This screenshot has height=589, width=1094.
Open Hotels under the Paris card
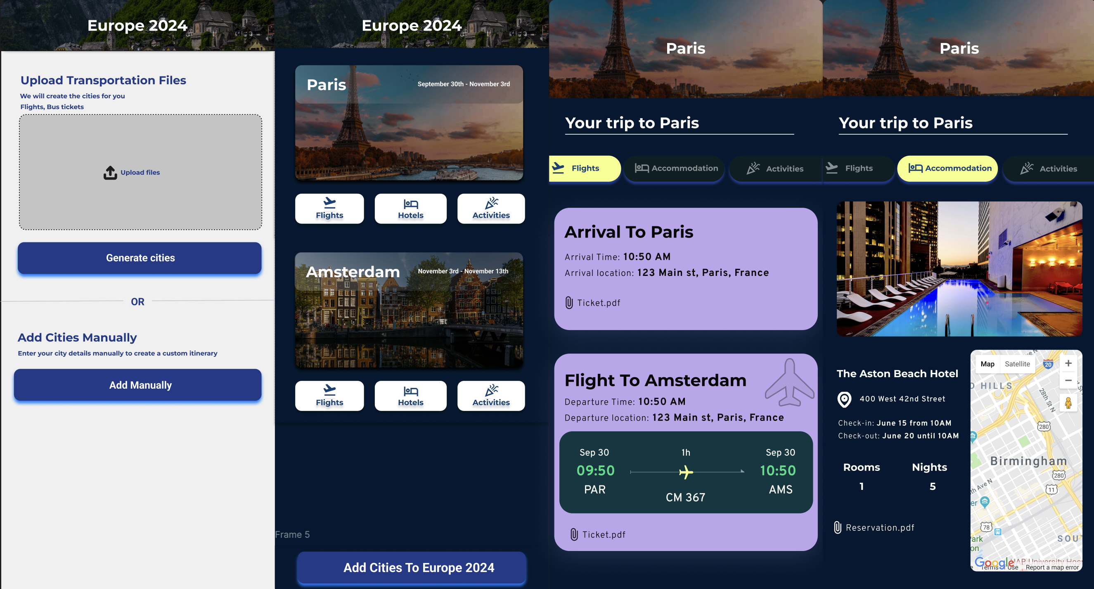click(410, 209)
